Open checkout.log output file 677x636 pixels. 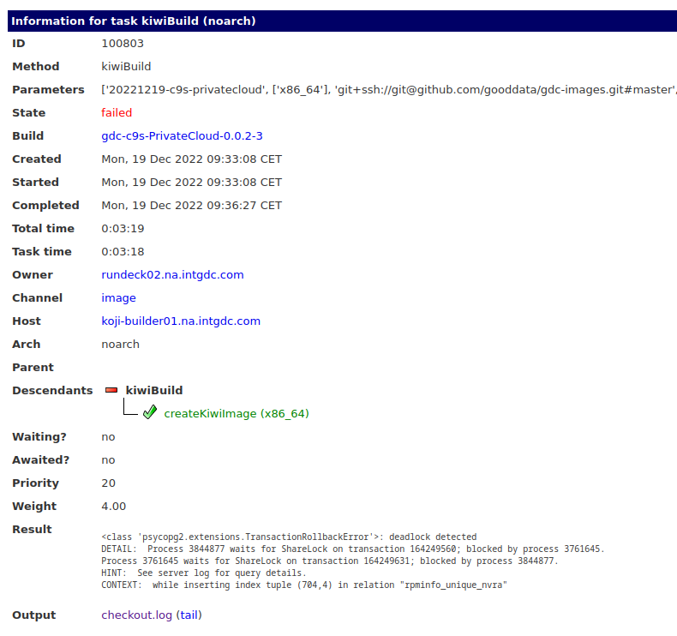click(136, 615)
